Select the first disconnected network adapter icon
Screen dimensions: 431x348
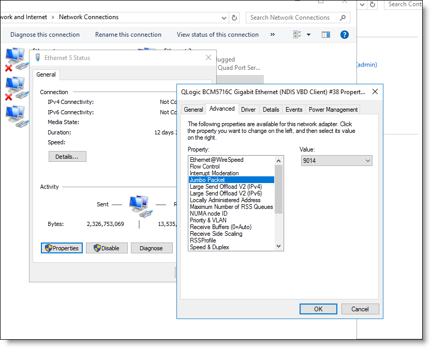click(x=16, y=59)
